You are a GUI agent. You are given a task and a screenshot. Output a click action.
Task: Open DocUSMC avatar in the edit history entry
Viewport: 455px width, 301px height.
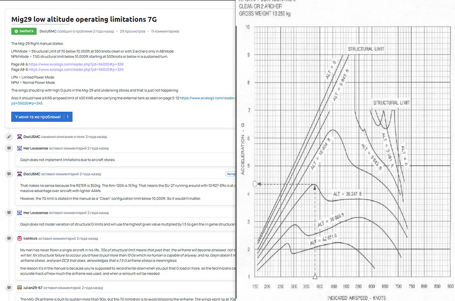point(20,137)
